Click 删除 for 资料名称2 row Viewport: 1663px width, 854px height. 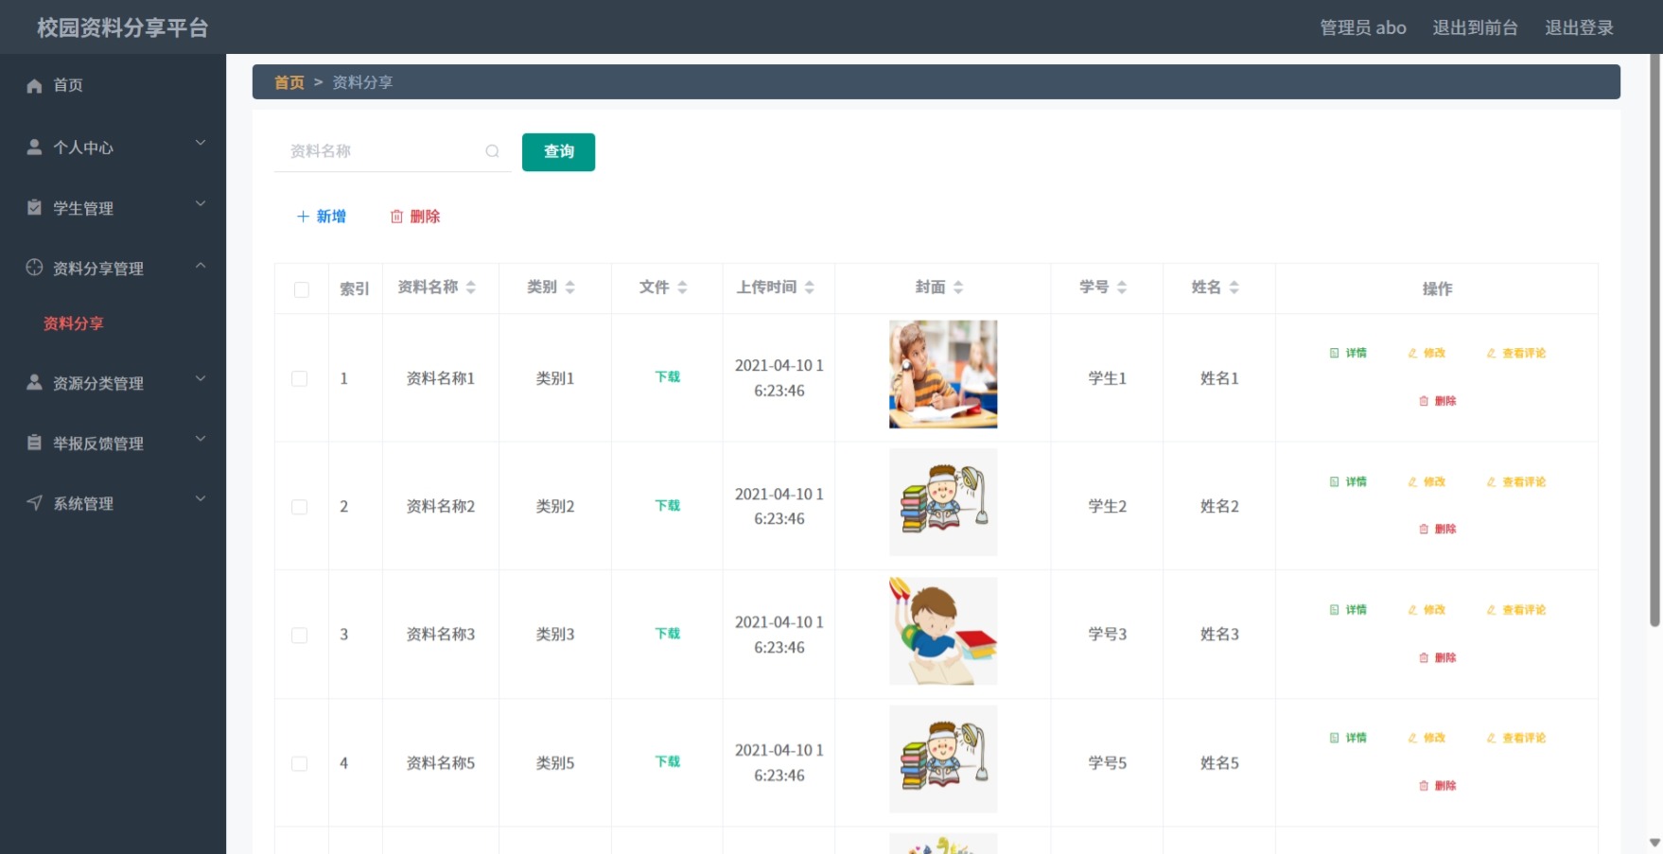[x=1437, y=530]
